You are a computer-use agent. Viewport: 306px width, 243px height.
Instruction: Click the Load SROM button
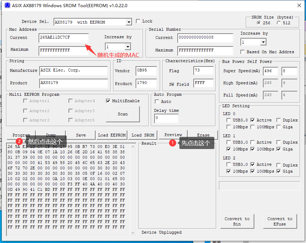[143, 135]
